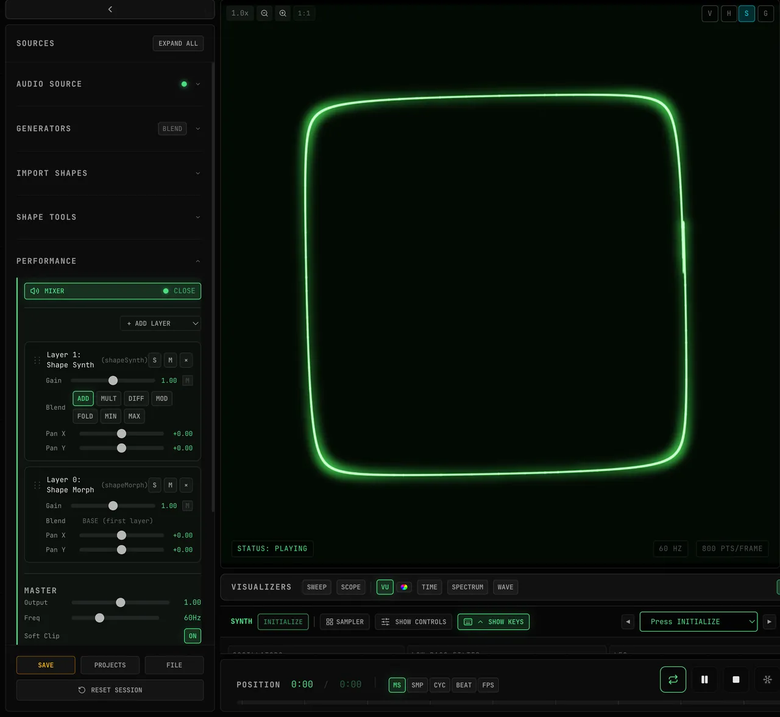This screenshot has height=717, width=780.
Task: Toggle the H view mode button
Action: coord(729,13)
